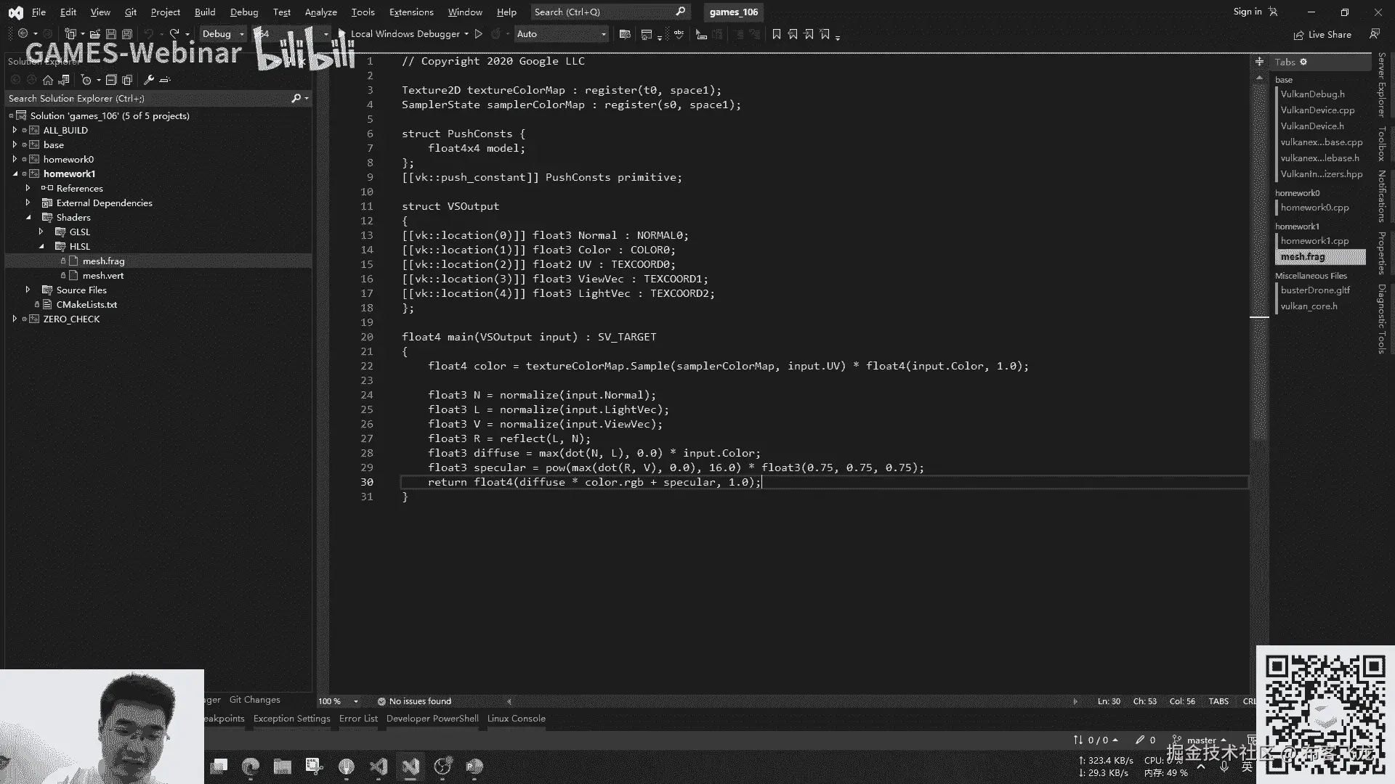This screenshot has width=1395, height=784.
Task: Click the Tabs settings gear icon
Action: 1303,62
